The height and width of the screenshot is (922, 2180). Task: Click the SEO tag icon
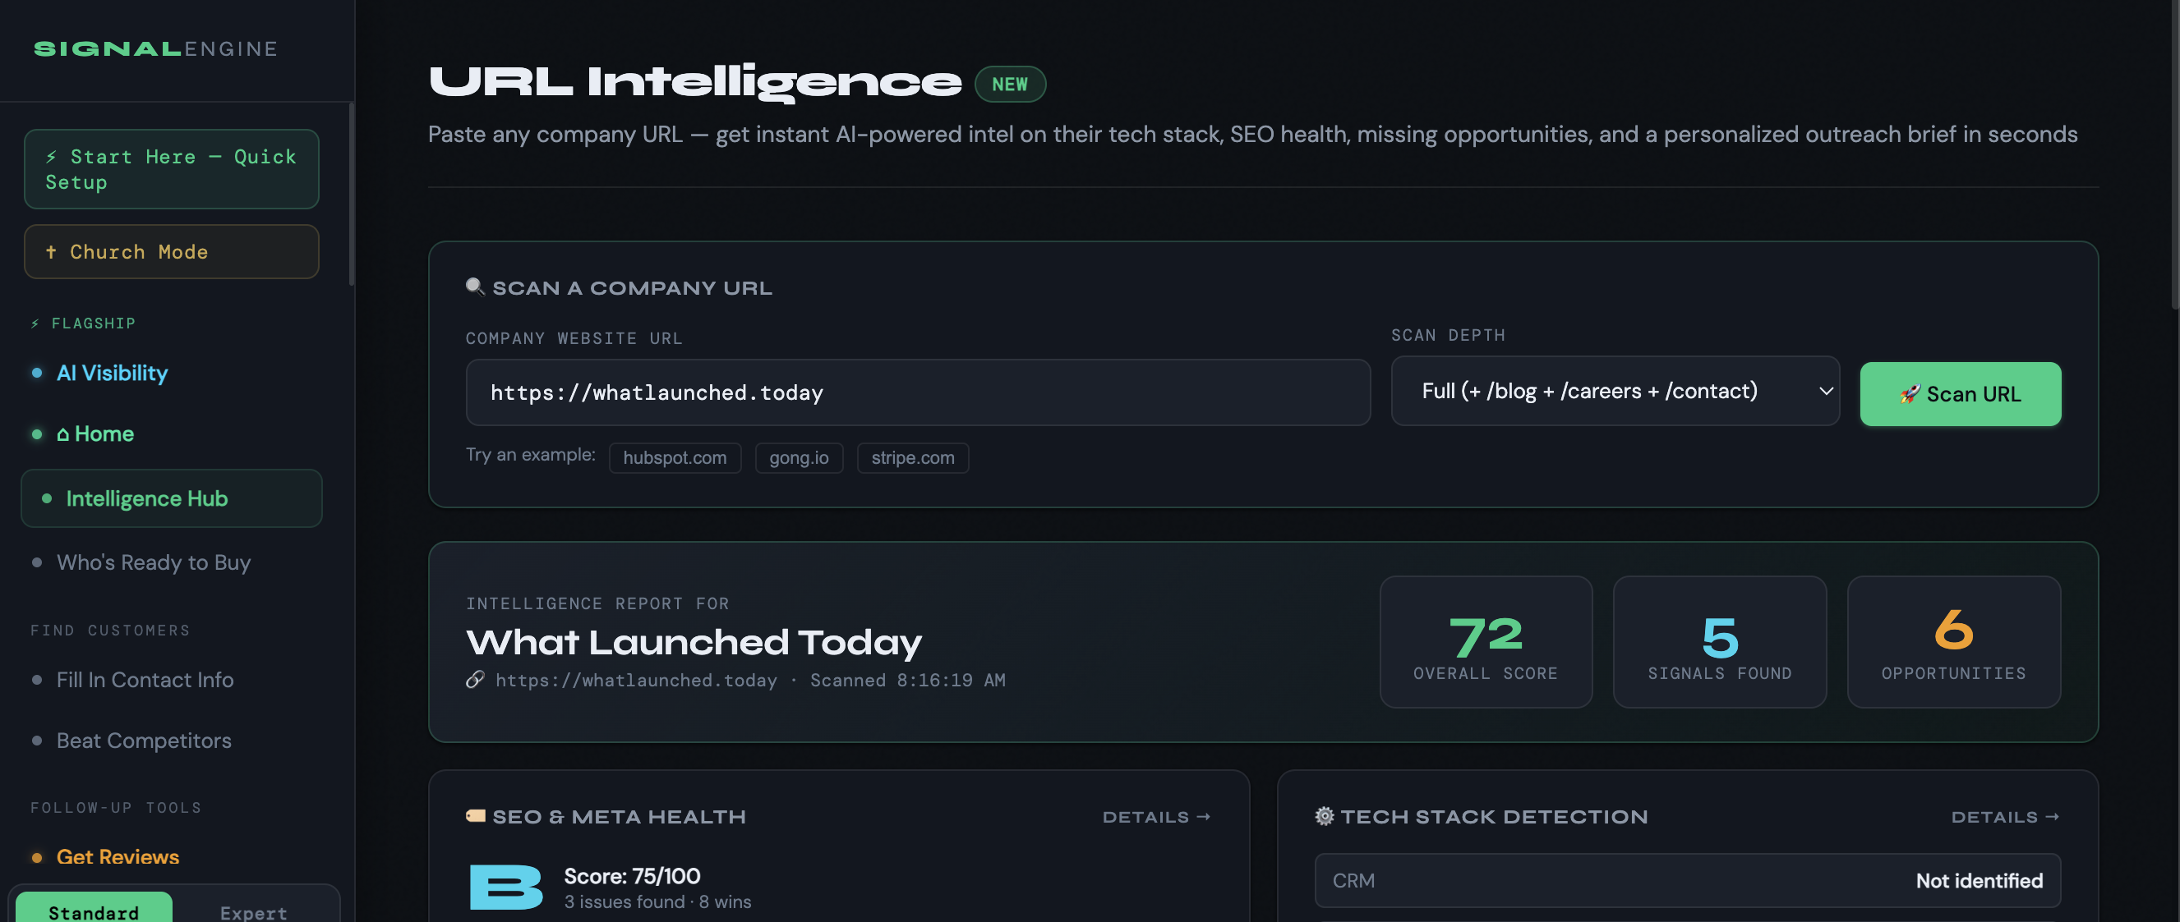click(x=476, y=816)
